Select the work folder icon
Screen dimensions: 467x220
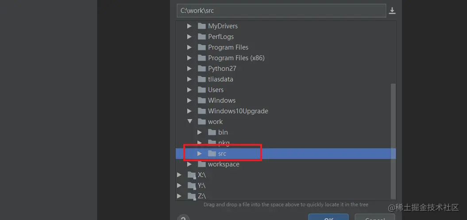point(202,122)
